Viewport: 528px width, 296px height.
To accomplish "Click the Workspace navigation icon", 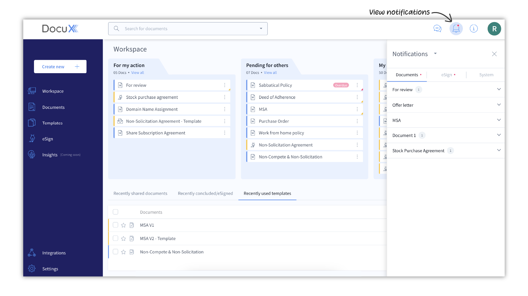I will click(32, 91).
